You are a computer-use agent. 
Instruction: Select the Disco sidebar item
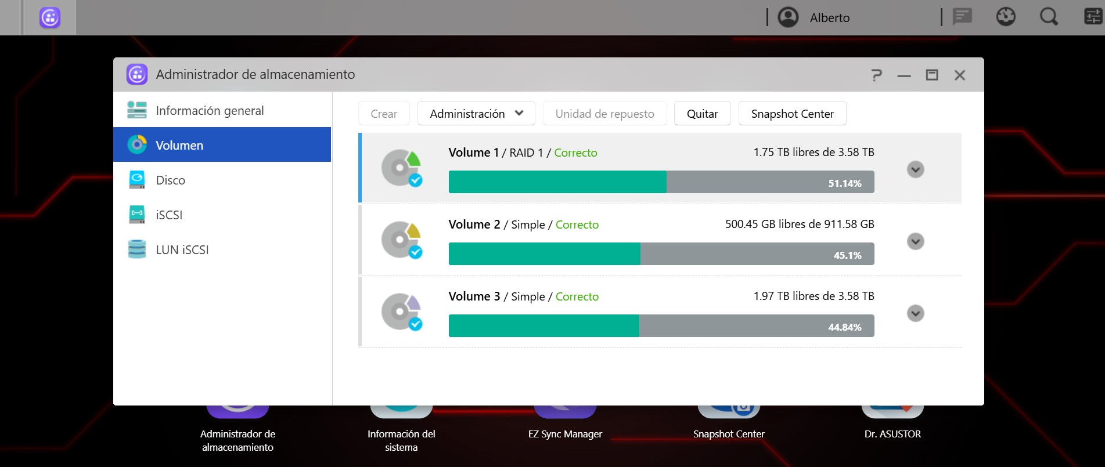tap(170, 180)
